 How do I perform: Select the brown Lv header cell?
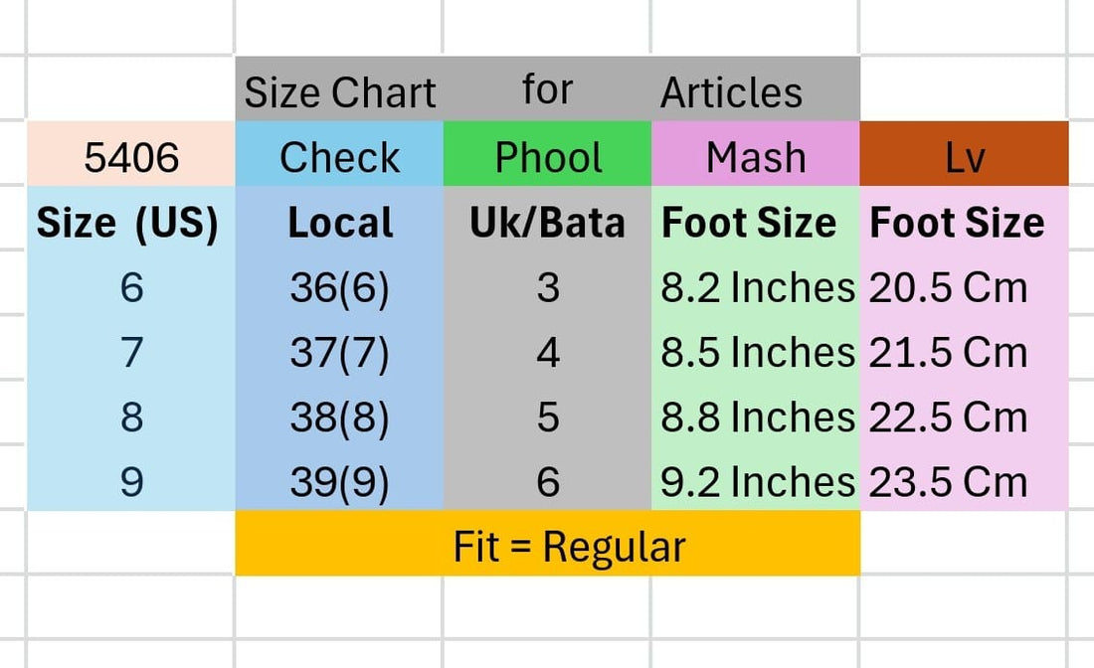pos(964,157)
